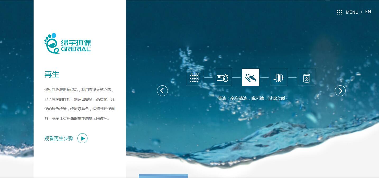Select the coil and water drop step icon

point(223,77)
